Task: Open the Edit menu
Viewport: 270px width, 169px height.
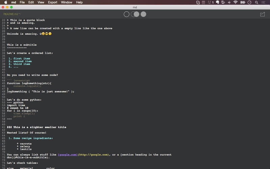Action: pyautogui.click(x=31, y=2)
